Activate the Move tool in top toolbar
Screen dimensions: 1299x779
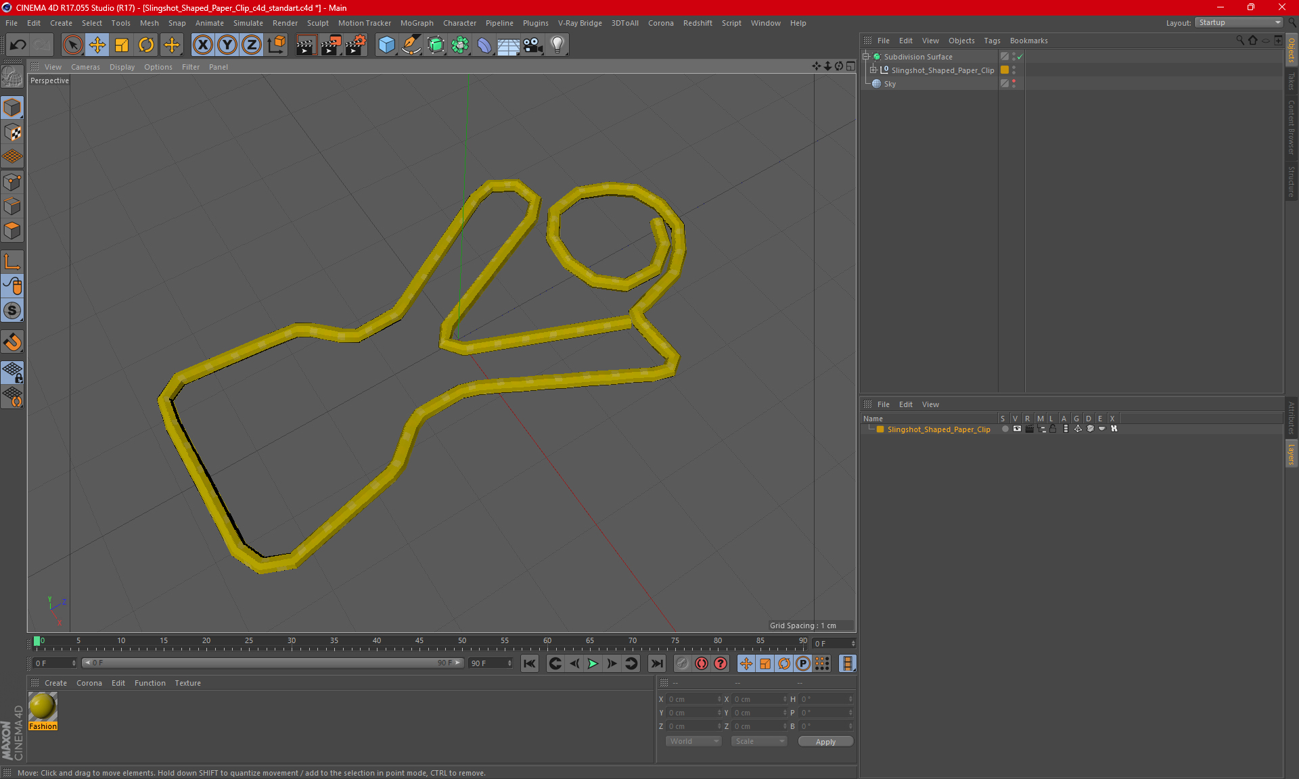tap(97, 45)
